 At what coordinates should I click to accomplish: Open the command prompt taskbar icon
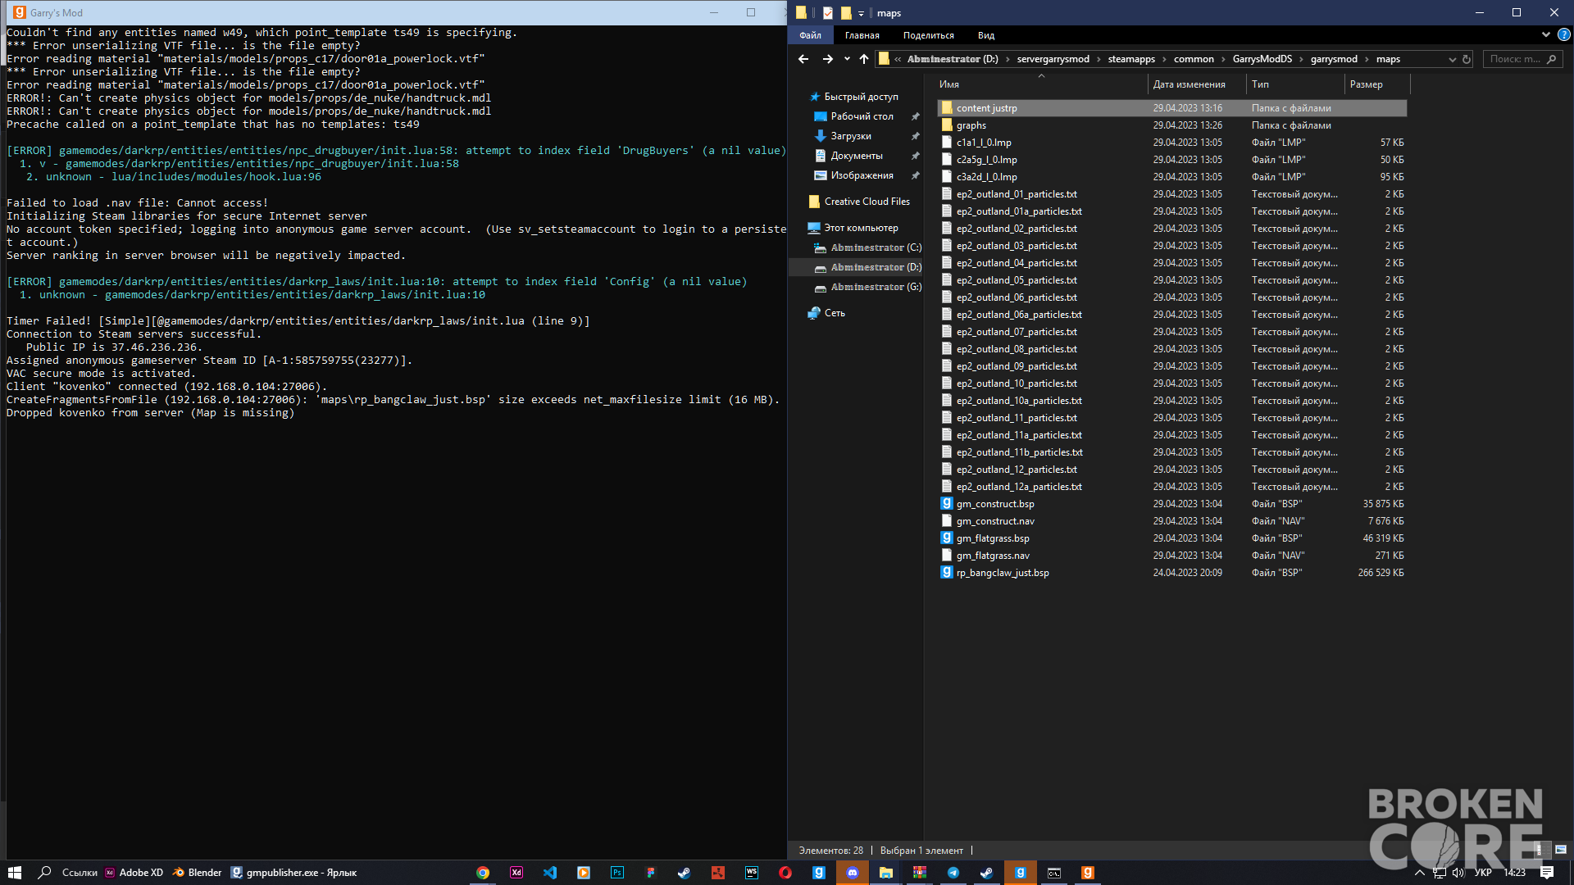(x=1054, y=873)
